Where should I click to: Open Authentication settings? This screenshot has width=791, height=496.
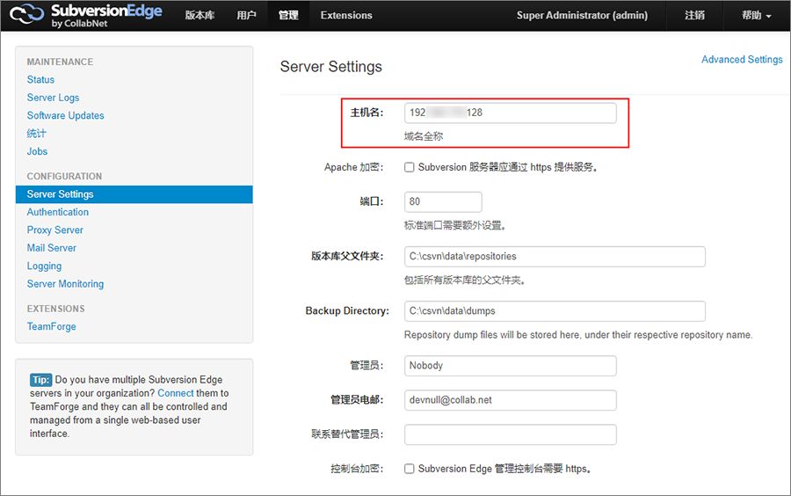(x=57, y=212)
